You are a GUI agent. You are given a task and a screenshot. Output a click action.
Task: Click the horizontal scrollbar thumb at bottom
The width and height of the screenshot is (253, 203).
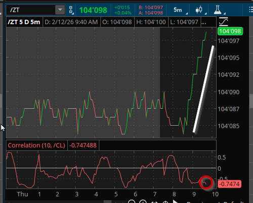tap(107, 201)
